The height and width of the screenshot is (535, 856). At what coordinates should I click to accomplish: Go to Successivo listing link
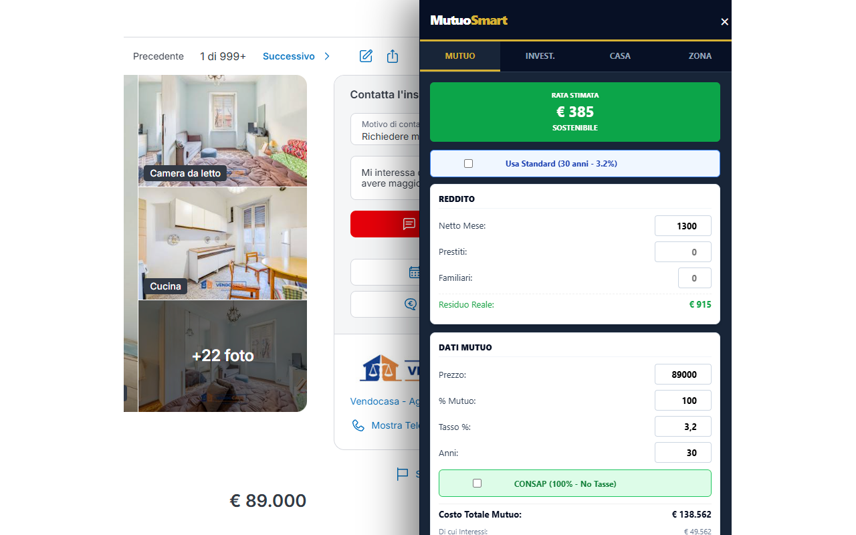click(289, 56)
